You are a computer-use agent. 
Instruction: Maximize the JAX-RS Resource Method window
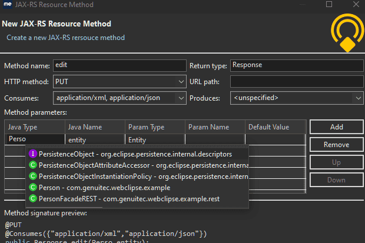[x=329, y=4]
